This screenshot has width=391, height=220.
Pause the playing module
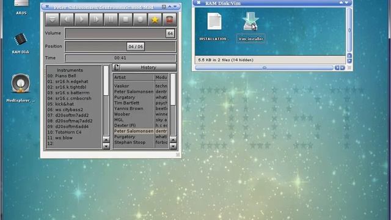click(x=111, y=20)
